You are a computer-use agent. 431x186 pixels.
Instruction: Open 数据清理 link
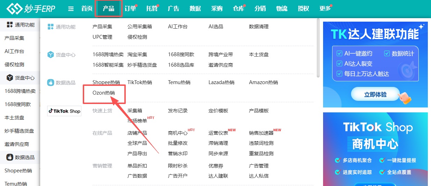point(259,27)
